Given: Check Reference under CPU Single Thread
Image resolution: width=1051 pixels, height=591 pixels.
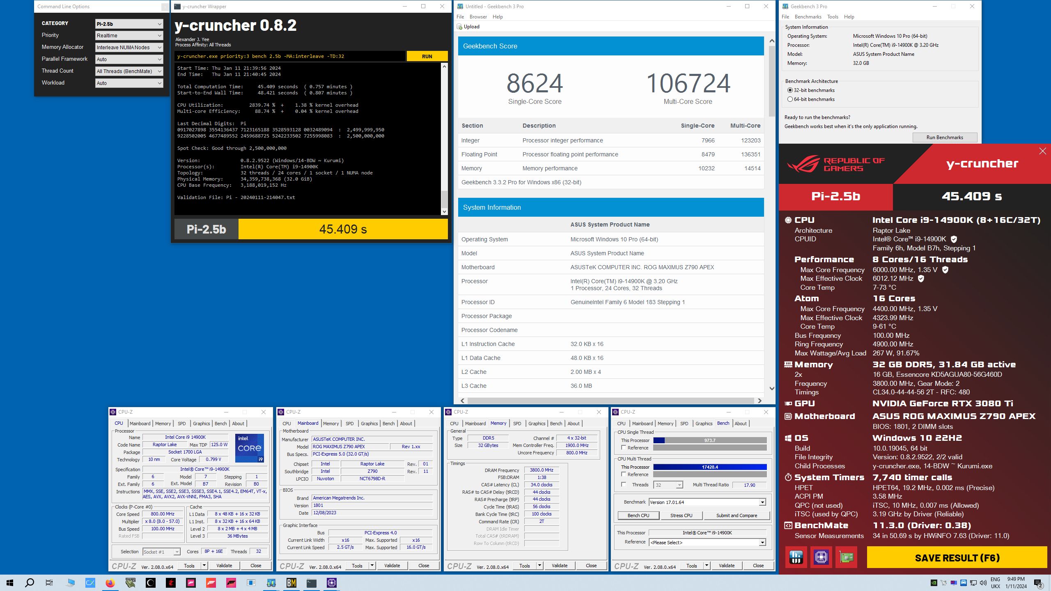Looking at the screenshot, I should pyautogui.click(x=624, y=448).
